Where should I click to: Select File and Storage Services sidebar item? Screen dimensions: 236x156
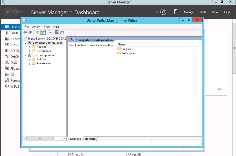[x=13, y=68]
